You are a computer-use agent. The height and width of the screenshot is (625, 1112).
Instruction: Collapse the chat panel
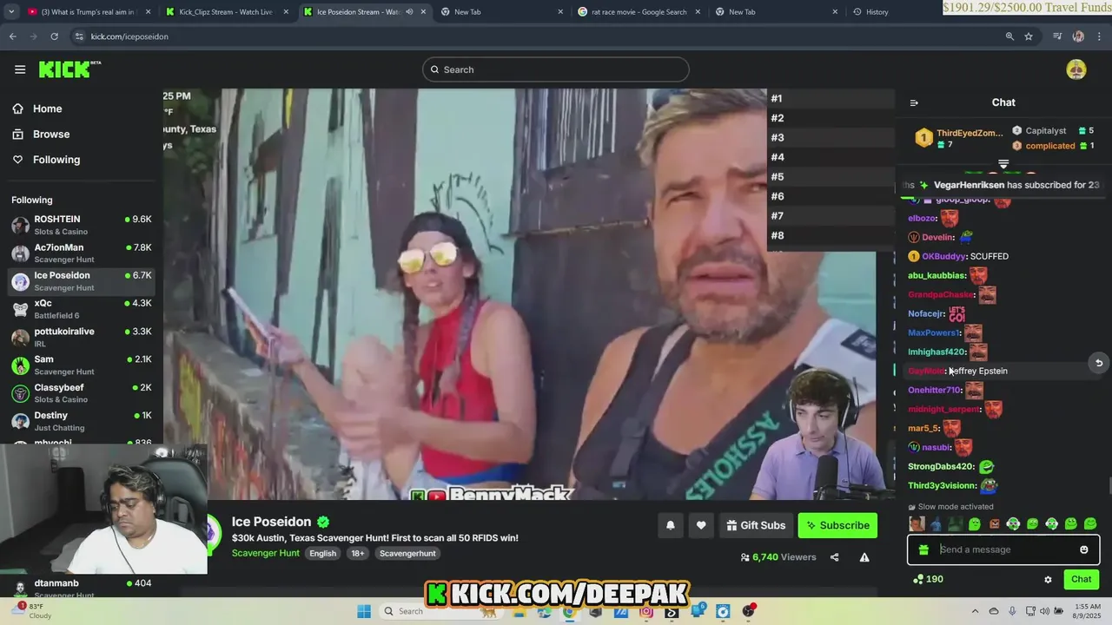click(x=914, y=102)
